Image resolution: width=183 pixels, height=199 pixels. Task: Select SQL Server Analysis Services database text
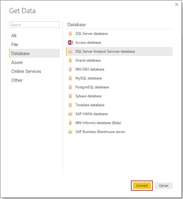[x=105, y=51]
